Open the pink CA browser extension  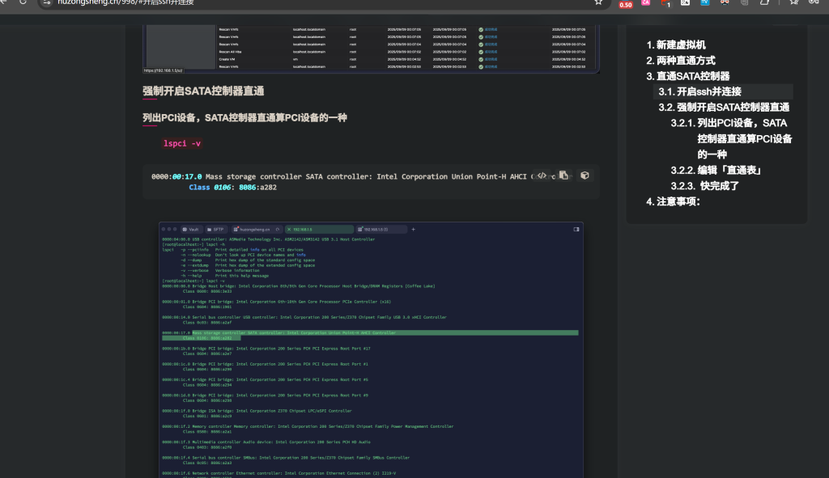click(645, 3)
